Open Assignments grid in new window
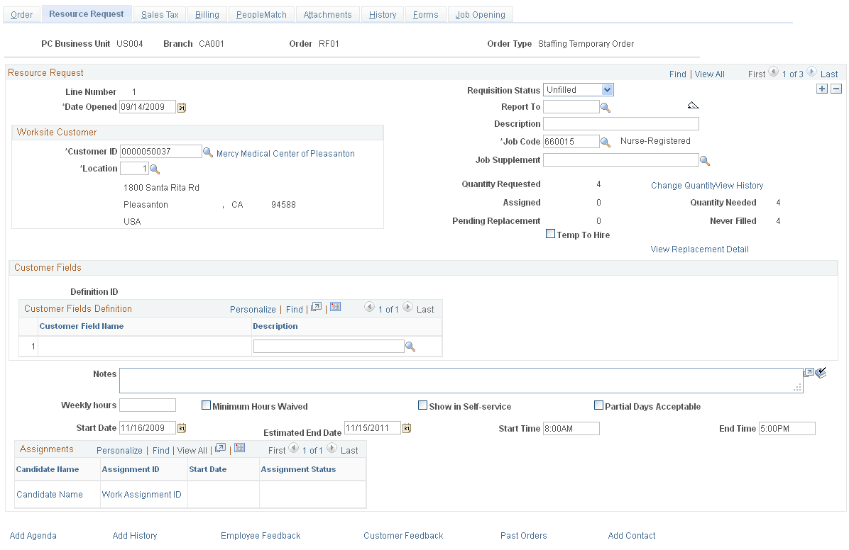Screen dimensions: 849x550 pos(220,448)
